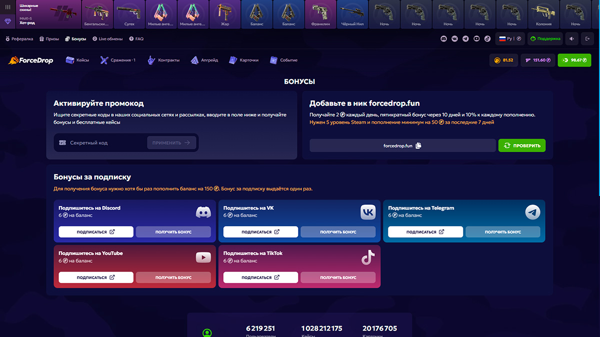Open the Призы menu item
The image size is (600, 337).
pos(49,38)
